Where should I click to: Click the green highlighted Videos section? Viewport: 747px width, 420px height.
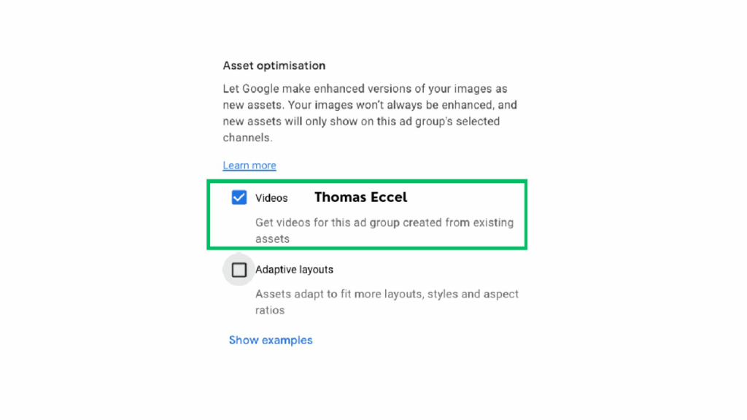(367, 214)
